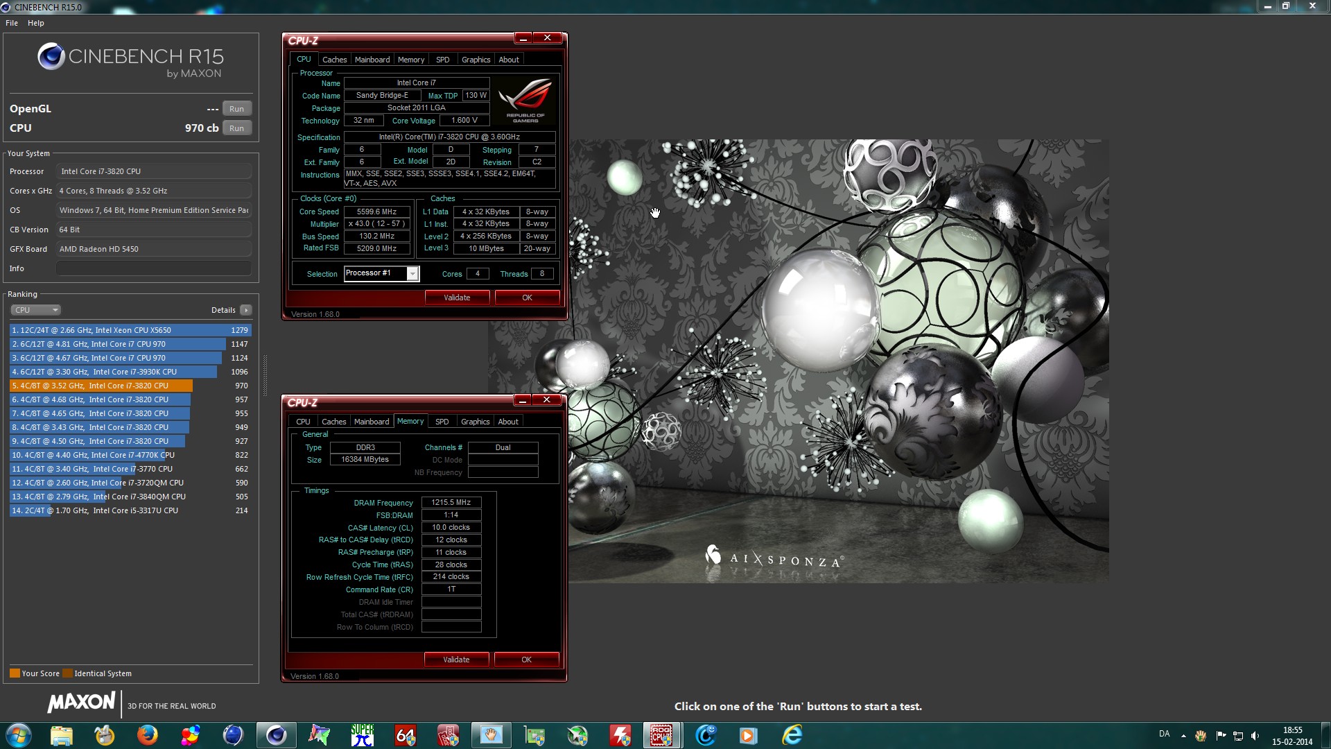Click the DA language indicator
The image size is (1331, 749).
pyautogui.click(x=1164, y=734)
